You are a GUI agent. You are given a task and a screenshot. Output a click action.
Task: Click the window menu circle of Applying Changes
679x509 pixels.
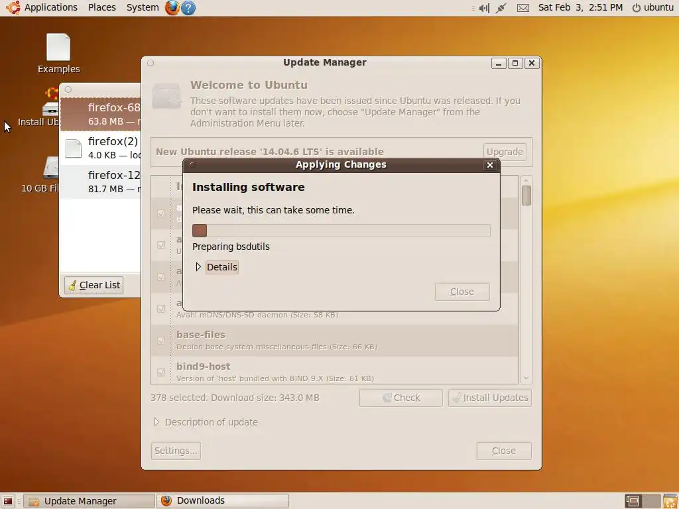tap(192, 165)
